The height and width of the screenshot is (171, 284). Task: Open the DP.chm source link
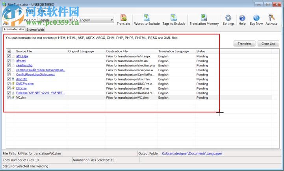tap(21, 88)
